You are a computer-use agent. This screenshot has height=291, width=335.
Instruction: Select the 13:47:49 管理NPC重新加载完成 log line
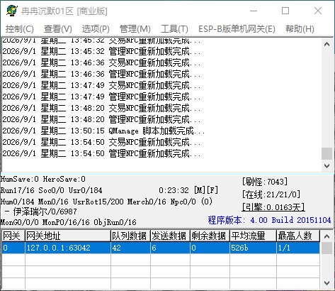point(101,97)
